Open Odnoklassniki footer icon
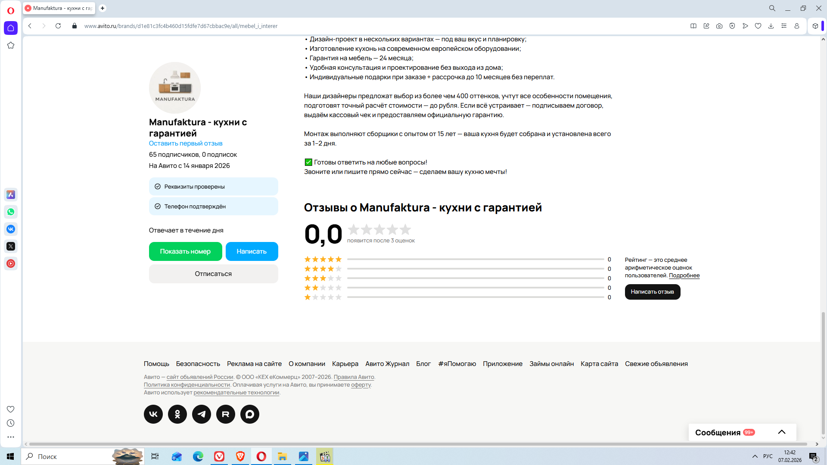This screenshot has width=827, height=465. click(177, 414)
